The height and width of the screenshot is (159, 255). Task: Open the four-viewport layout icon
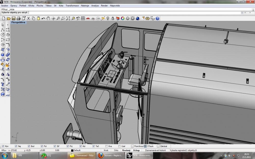[83, 18]
